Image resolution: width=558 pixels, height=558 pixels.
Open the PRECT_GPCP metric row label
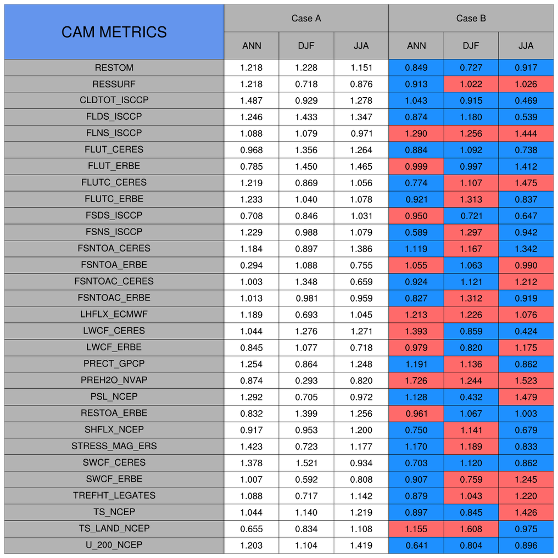114,364
